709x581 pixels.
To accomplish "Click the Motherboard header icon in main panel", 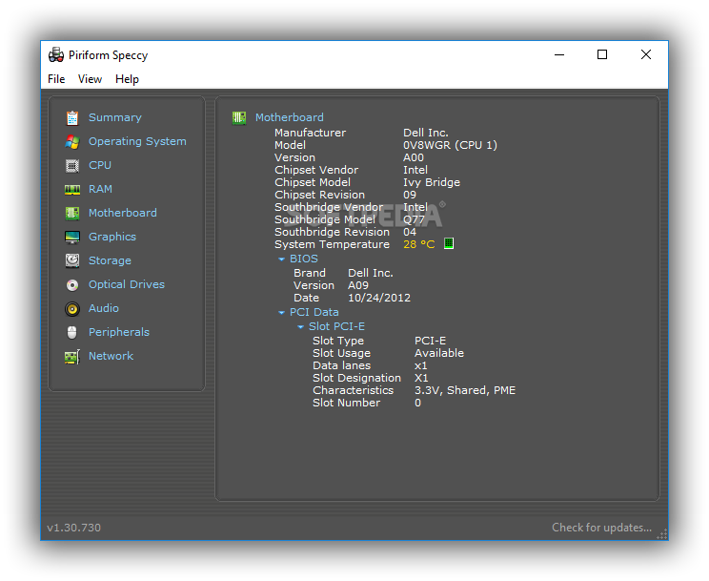I will coord(239,117).
